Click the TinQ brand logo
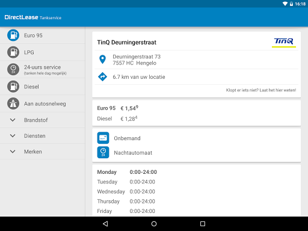308x231 pixels. pyautogui.click(x=284, y=42)
